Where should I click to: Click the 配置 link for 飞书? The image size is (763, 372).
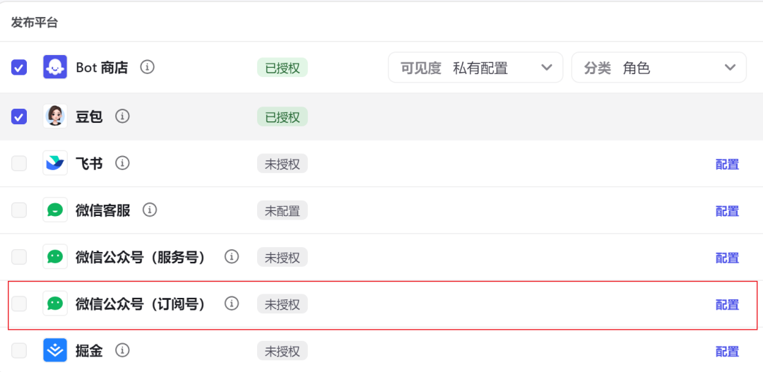(x=727, y=164)
